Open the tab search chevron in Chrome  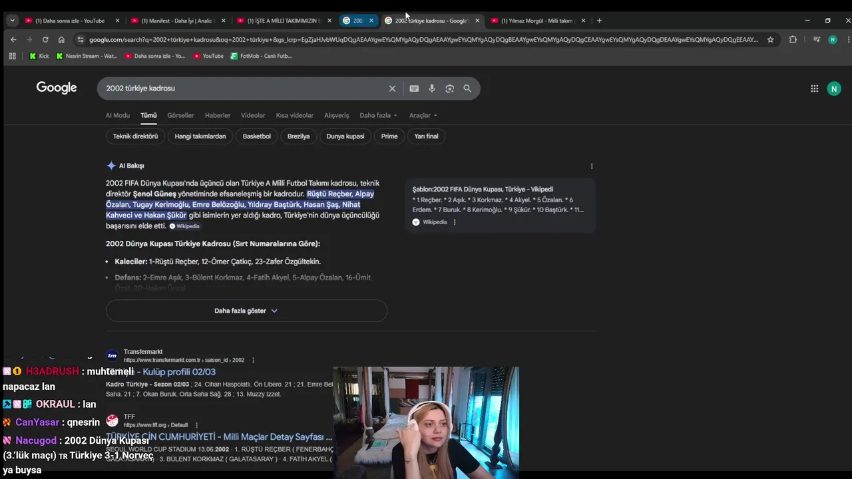[x=12, y=21]
